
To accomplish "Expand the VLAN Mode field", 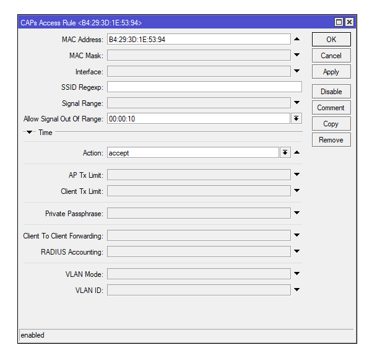I will pyautogui.click(x=297, y=274).
